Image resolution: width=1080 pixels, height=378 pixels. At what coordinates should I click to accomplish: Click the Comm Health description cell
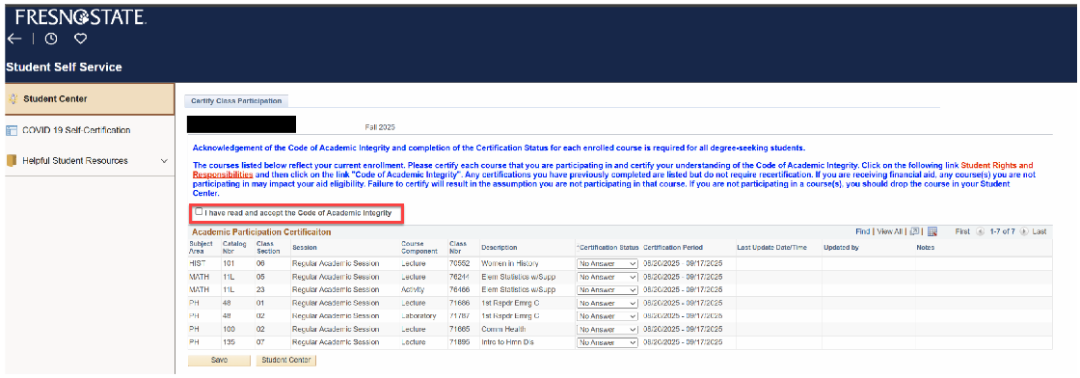[x=502, y=329]
